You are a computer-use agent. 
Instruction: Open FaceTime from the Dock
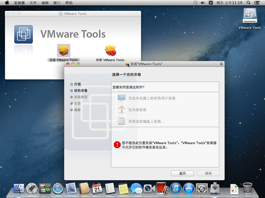[149, 188]
